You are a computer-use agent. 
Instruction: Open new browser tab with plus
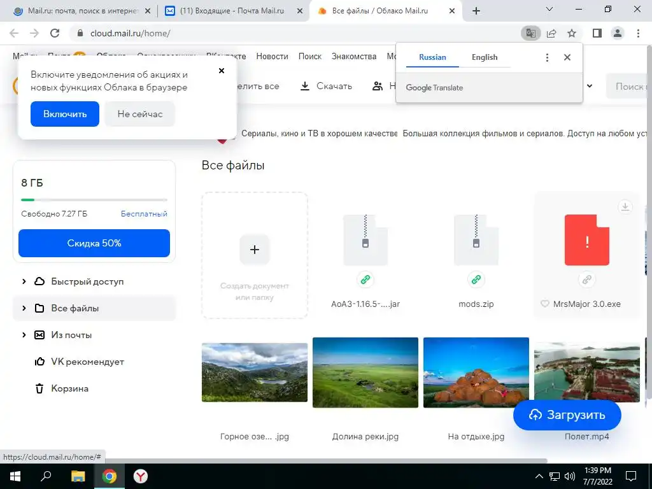[x=476, y=11]
